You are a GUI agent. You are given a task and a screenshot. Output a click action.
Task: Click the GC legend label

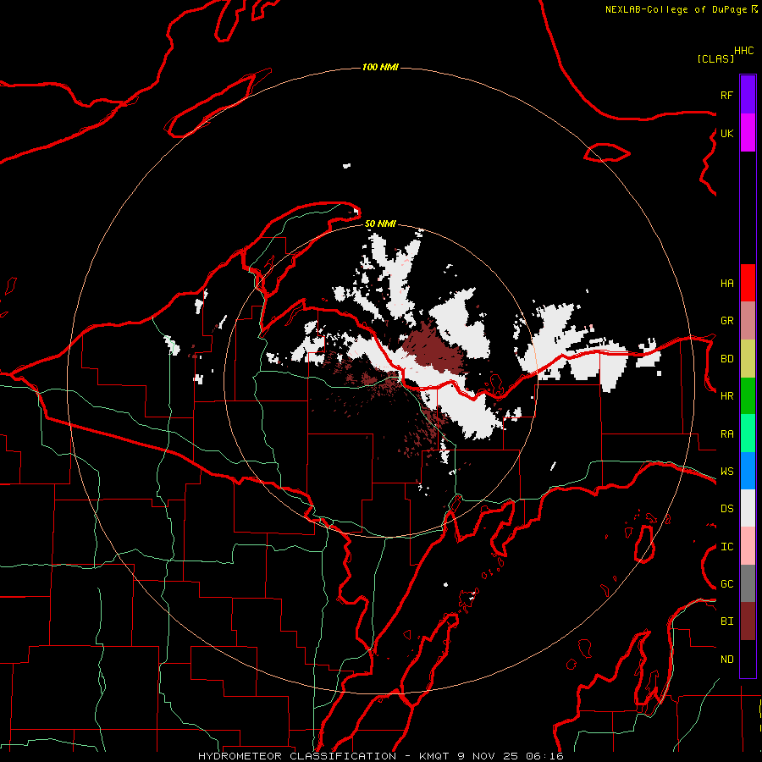point(726,584)
